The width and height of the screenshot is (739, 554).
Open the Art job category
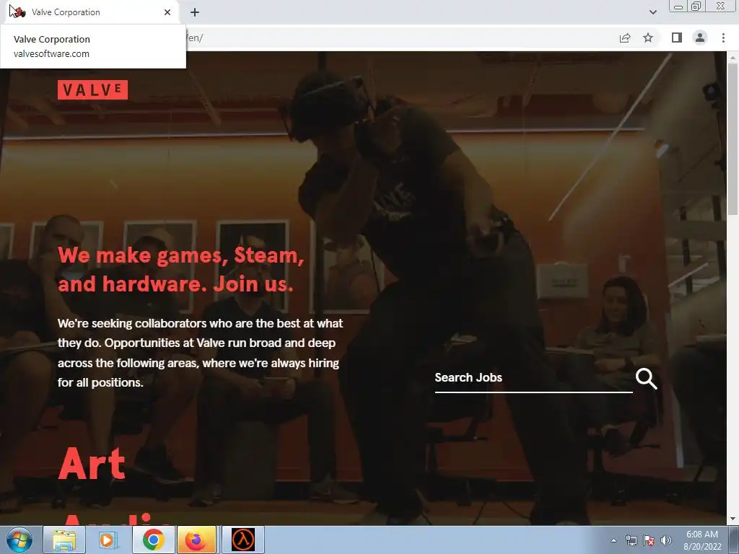(92, 464)
